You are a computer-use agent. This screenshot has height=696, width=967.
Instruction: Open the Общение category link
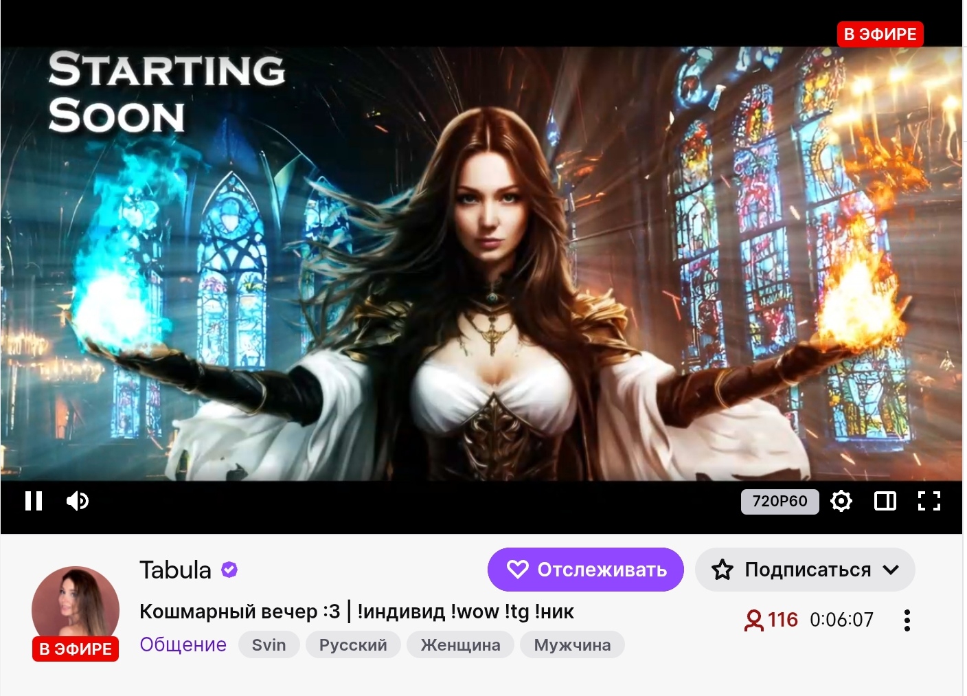click(x=183, y=644)
